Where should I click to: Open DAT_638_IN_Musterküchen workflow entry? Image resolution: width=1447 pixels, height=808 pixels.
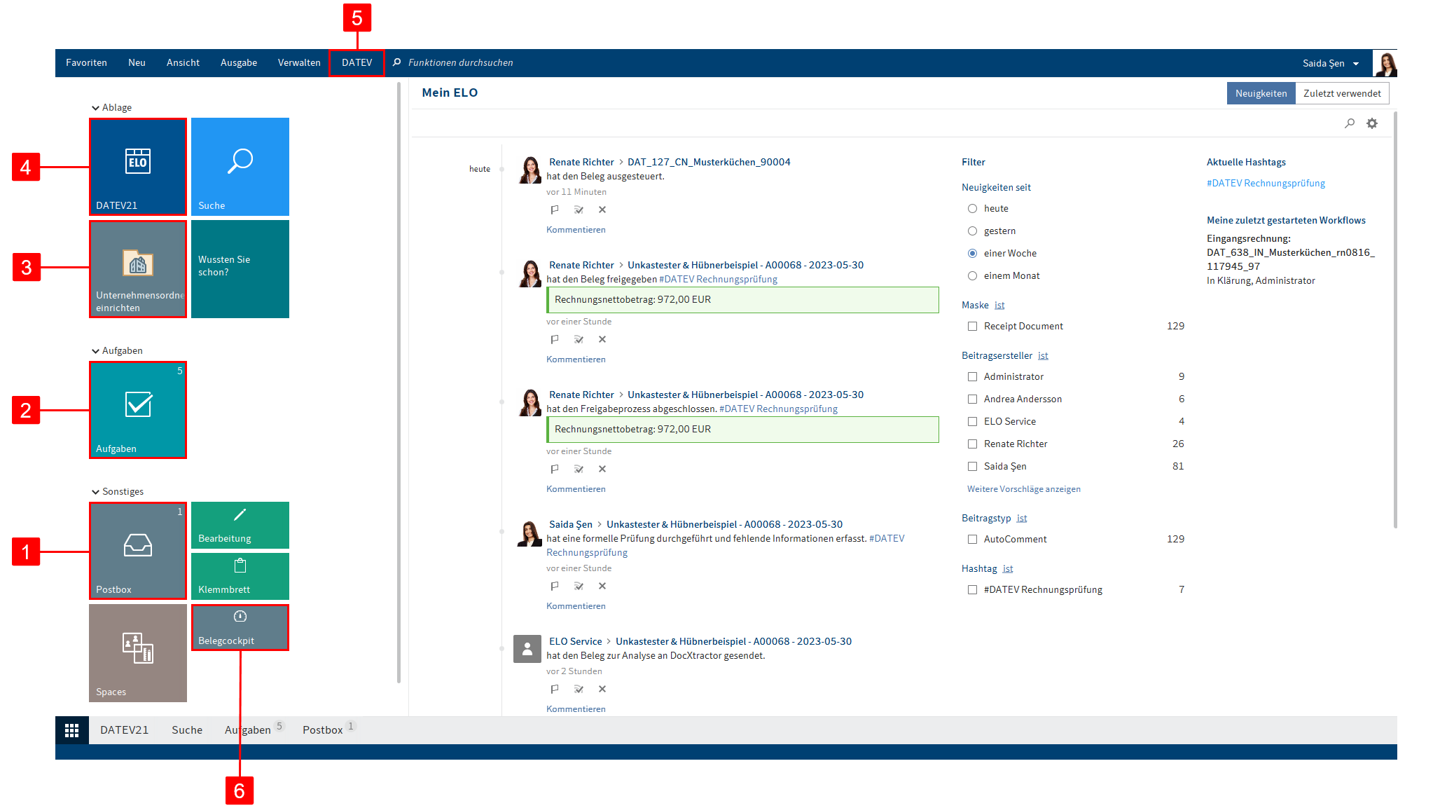1290,259
